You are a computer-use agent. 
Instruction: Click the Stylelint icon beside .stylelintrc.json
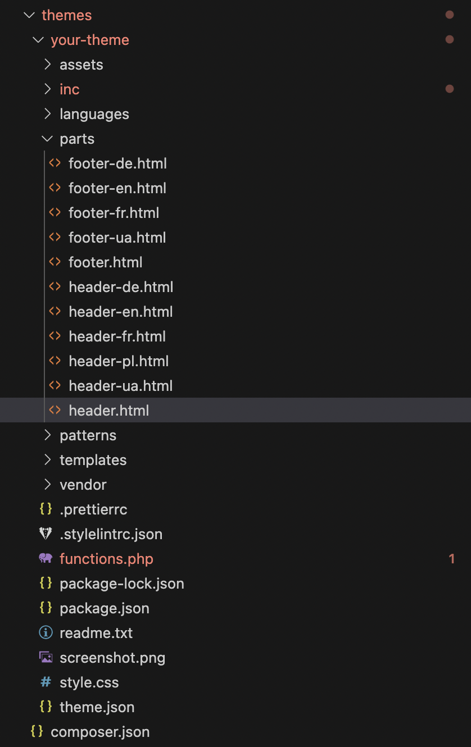coord(46,534)
